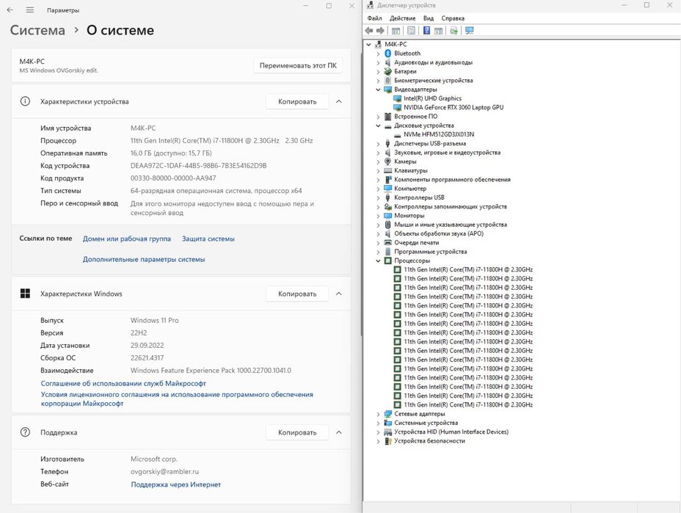Screen dimensions: 681x513
Task: Click the M4K-PC root computer icon
Action: coord(378,44)
